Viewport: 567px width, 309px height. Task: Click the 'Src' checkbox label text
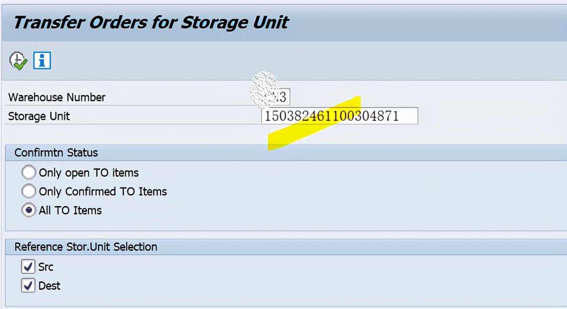tap(46, 266)
